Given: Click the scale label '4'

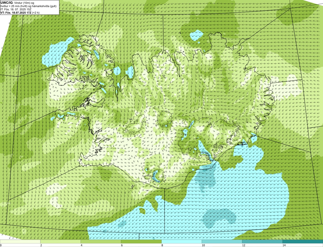Looking at the screenshot, I should tap(81, 245).
